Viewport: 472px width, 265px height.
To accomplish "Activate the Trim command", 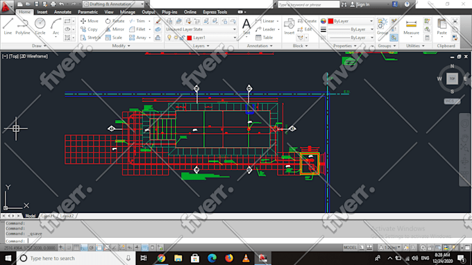I will click(x=137, y=21).
